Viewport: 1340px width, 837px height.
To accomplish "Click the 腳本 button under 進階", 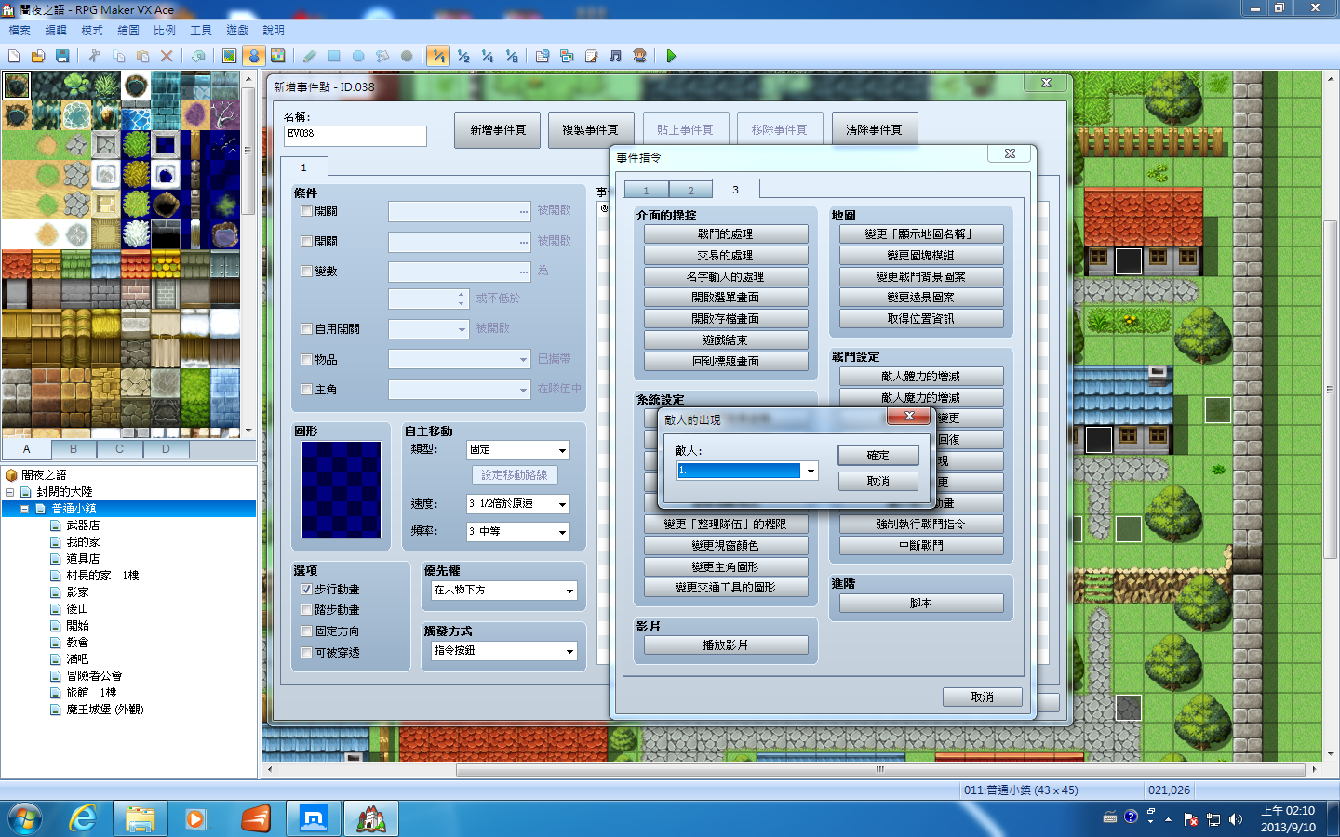I will click(x=921, y=604).
